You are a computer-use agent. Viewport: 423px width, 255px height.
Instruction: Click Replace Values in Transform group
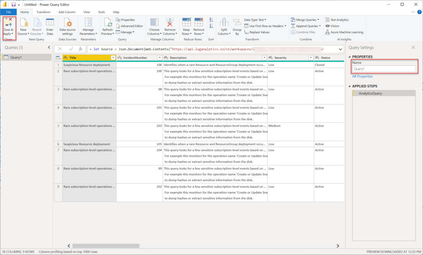pyautogui.click(x=257, y=32)
